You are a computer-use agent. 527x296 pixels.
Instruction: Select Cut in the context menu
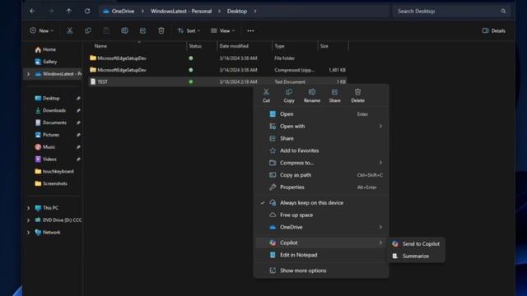pyautogui.click(x=266, y=95)
